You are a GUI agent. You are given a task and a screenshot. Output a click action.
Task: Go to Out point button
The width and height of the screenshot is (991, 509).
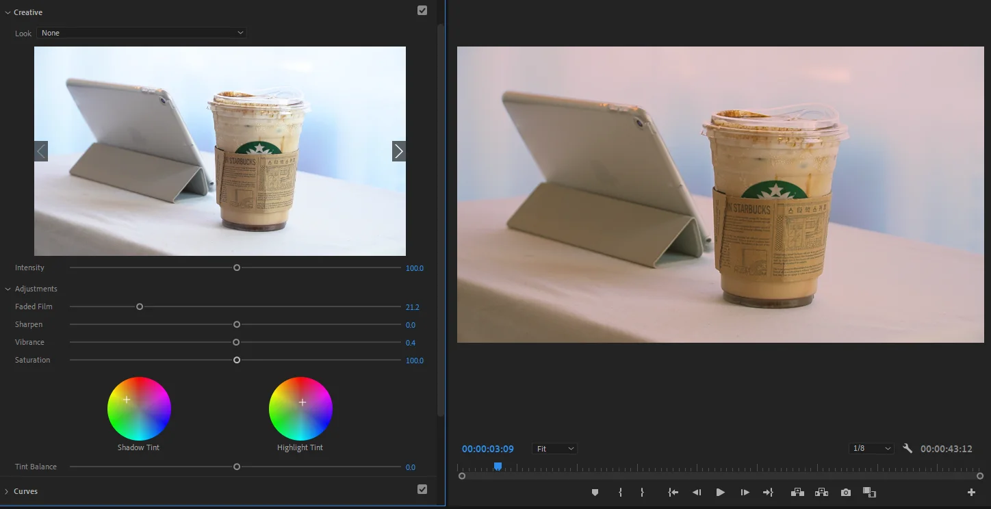click(768, 492)
